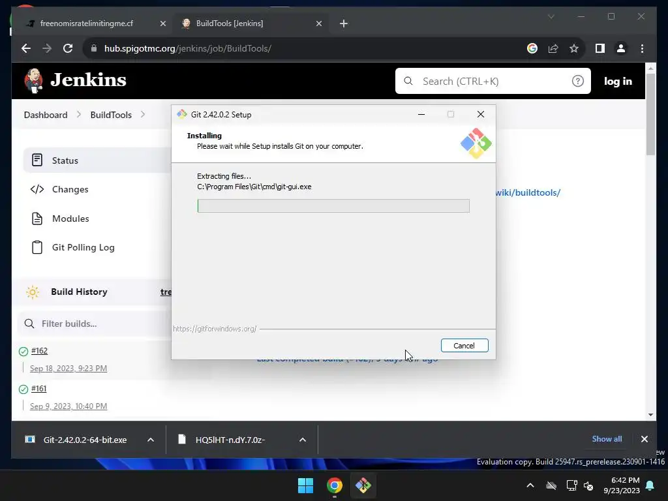This screenshot has height=501, width=668.
Task: Open a new browser tab with plus icon
Action: [344, 24]
